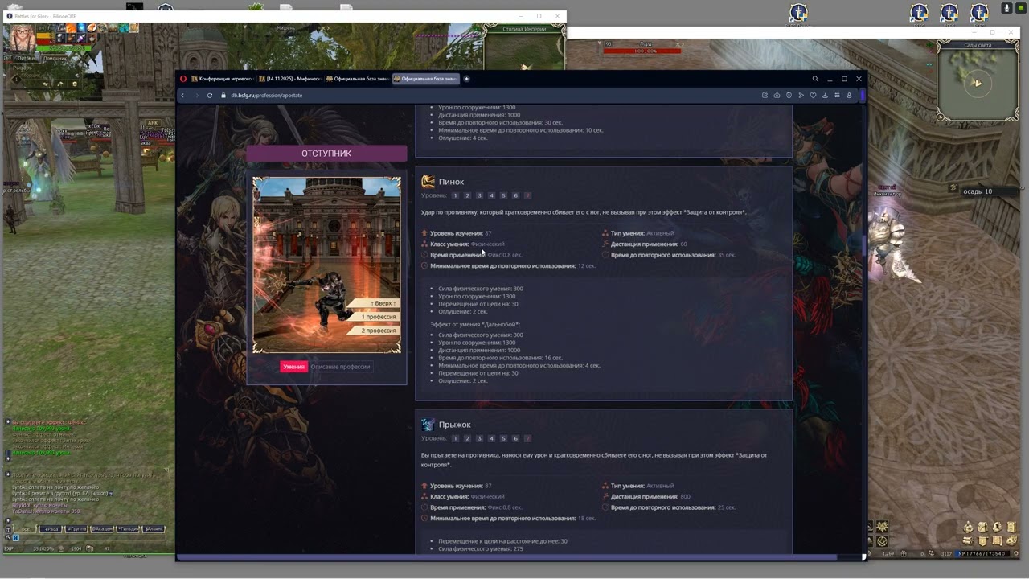Reload the db.bsfg.ru page
1029x579 pixels.
(x=210, y=96)
